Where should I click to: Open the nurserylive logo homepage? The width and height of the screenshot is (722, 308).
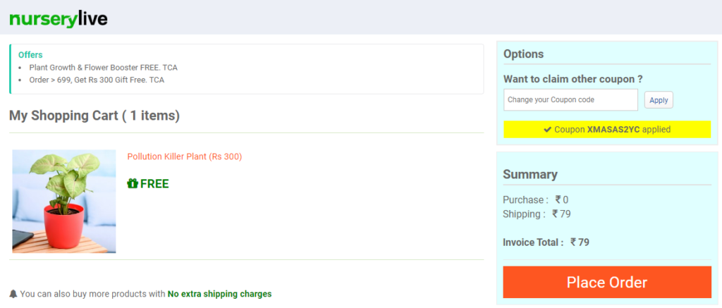pyautogui.click(x=59, y=19)
